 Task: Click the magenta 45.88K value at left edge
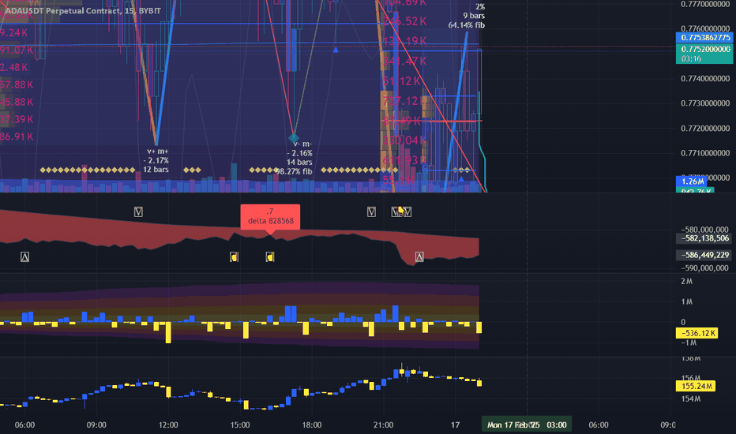tap(17, 102)
